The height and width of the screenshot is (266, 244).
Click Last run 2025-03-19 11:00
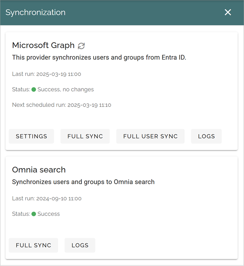coord(46,74)
